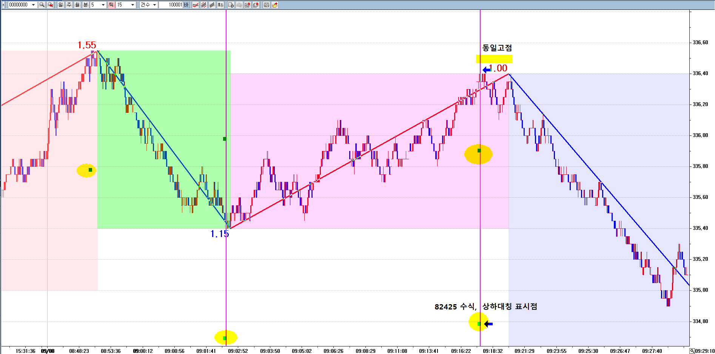Select the 월 (monthly) period button
715x354 pixels.
(x=77, y=5)
